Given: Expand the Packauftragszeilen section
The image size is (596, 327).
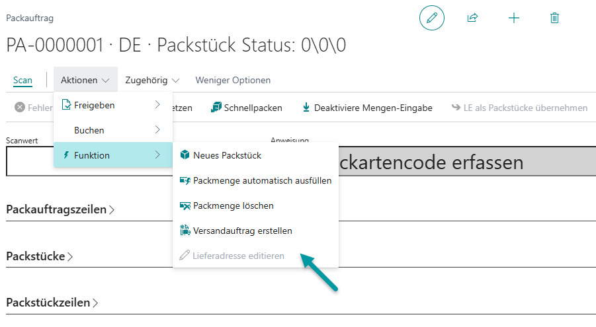Looking at the screenshot, I should pos(60,209).
